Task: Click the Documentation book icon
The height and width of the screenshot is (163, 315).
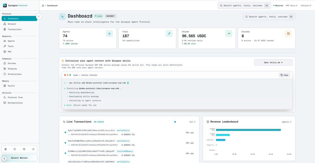Action: (x=5, y=103)
